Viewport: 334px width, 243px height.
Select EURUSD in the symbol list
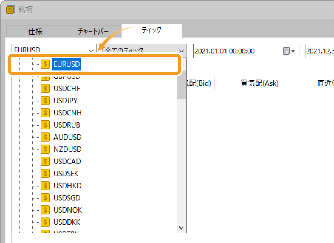pyautogui.click(x=67, y=64)
